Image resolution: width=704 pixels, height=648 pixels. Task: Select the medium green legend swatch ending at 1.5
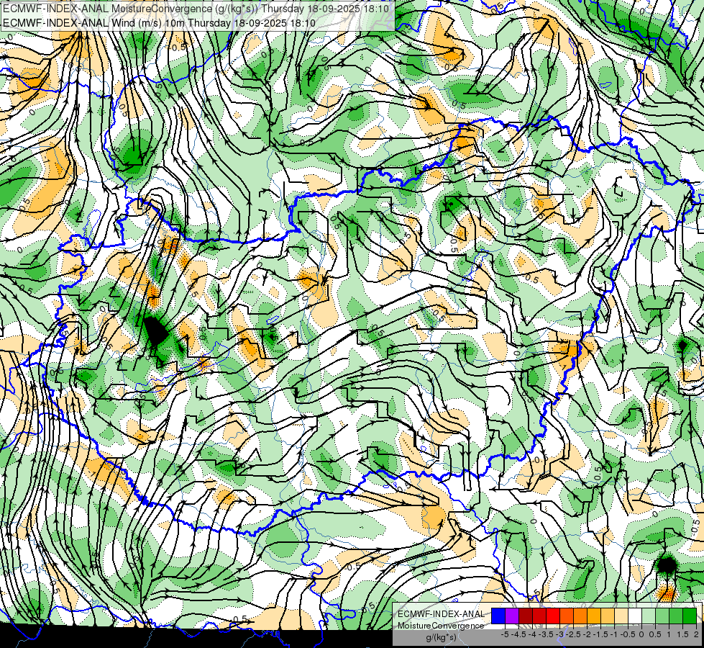point(676,616)
